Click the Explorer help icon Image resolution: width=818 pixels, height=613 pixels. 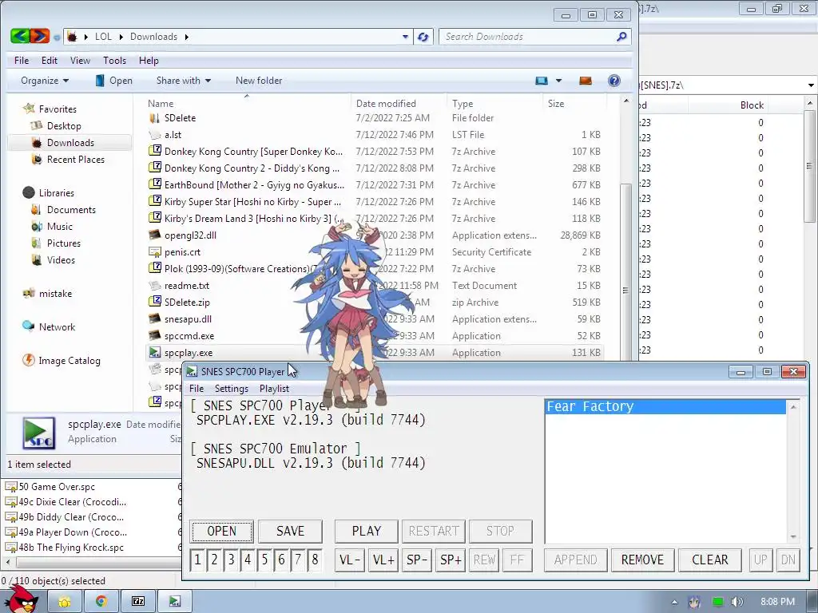point(614,81)
